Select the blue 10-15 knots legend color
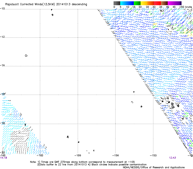Image resolution: width=193 pixels, height=169 pixels. (130, 3)
